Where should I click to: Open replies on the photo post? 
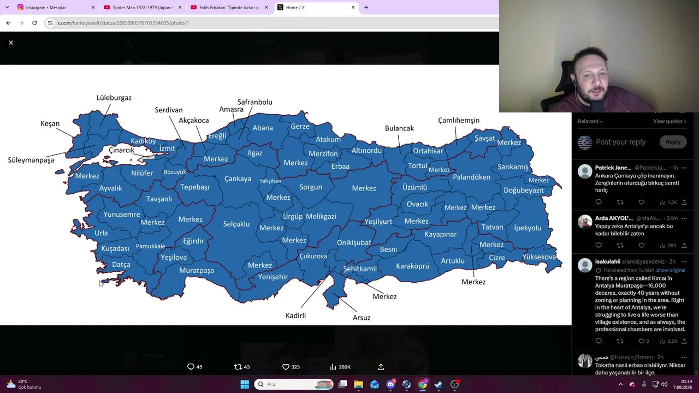coord(195,367)
